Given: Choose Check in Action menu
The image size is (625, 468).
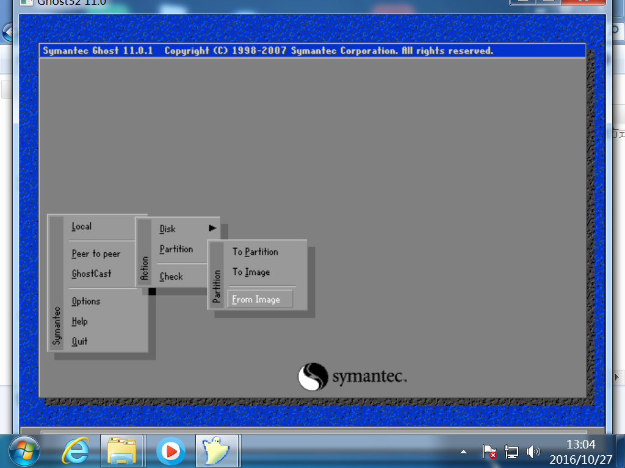Looking at the screenshot, I should (x=171, y=277).
